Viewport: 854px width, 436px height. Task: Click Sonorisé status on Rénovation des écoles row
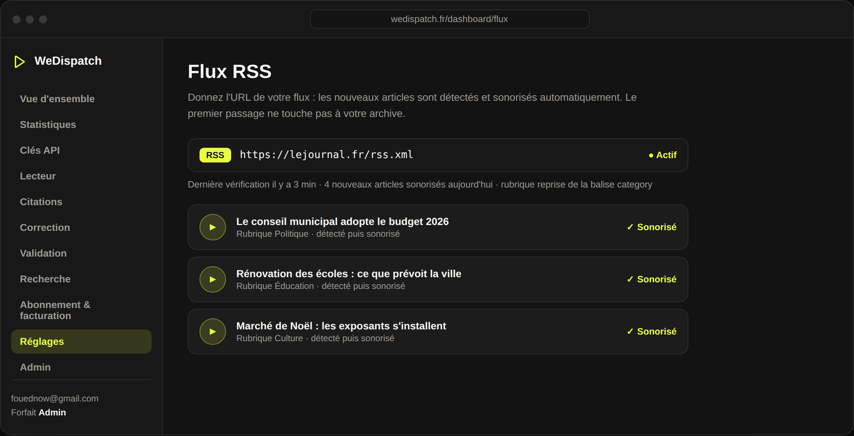click(652, 279)
